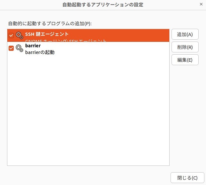Screen dimensions: 206x185
Task: Close the dialog with 閉じる(C)
Action: tap(187, 178)
